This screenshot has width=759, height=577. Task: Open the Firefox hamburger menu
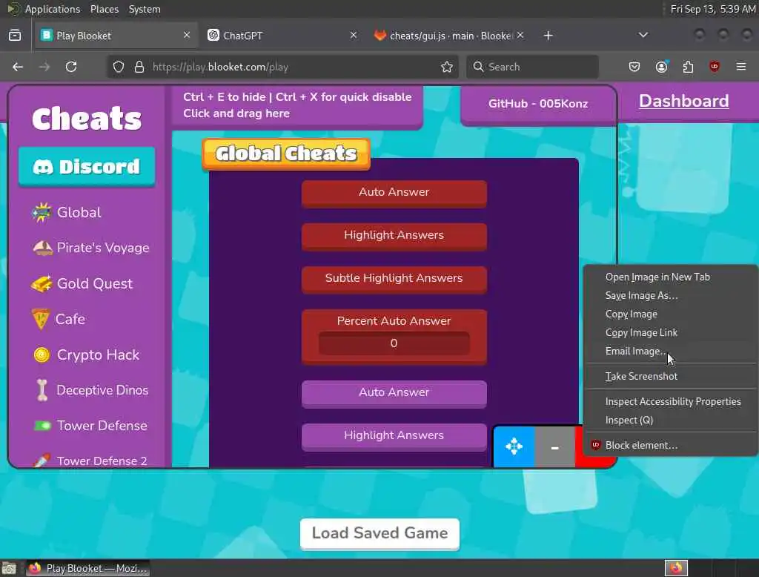(x=741, y=67)
